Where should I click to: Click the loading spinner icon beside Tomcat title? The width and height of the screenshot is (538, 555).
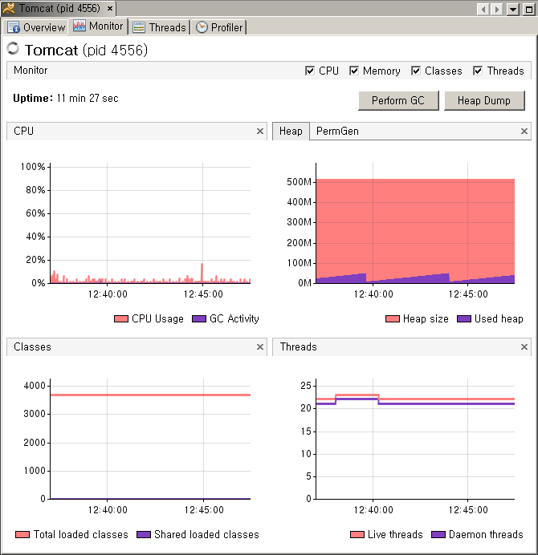[13, 48]
